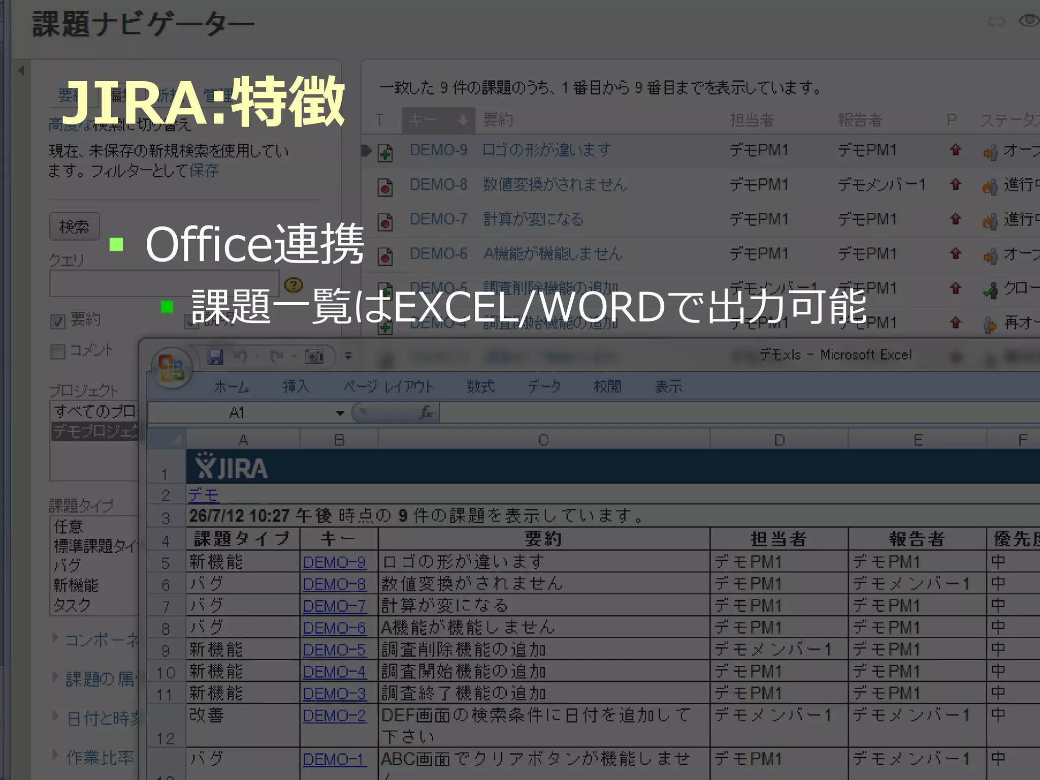
Task: Click the Undo icon in Excel toolbar
Action: pos(240,357)
